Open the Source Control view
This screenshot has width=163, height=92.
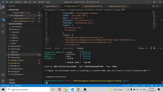coord(3,19)
